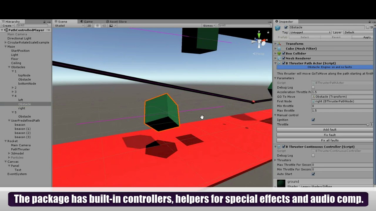Enable Debug Log under Path Actor
Screen dimensions: 376x211
313,87
